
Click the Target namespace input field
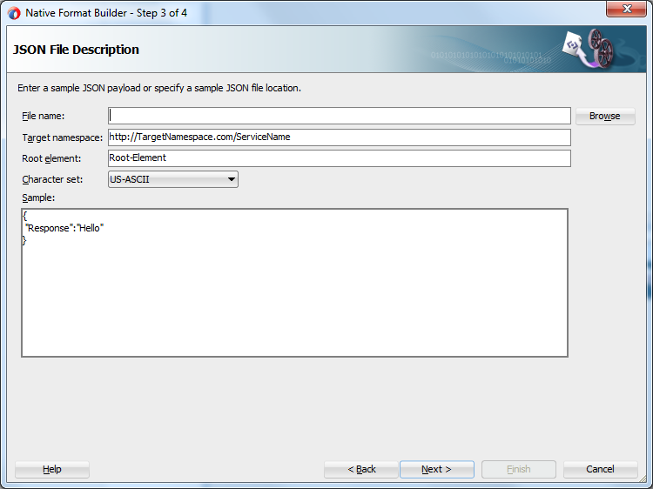[339, 137]
